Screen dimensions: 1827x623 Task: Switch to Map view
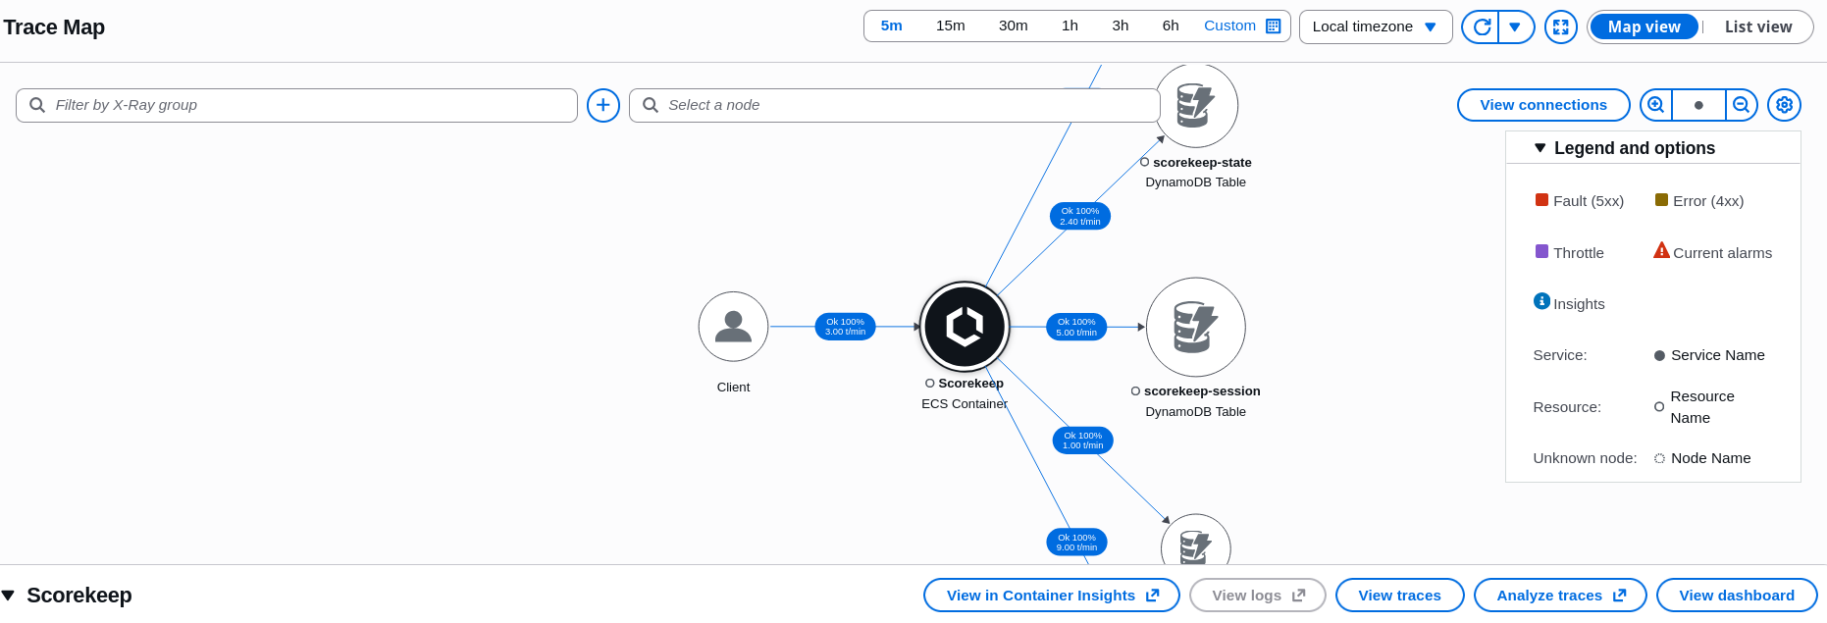(x=1644, y=26)
